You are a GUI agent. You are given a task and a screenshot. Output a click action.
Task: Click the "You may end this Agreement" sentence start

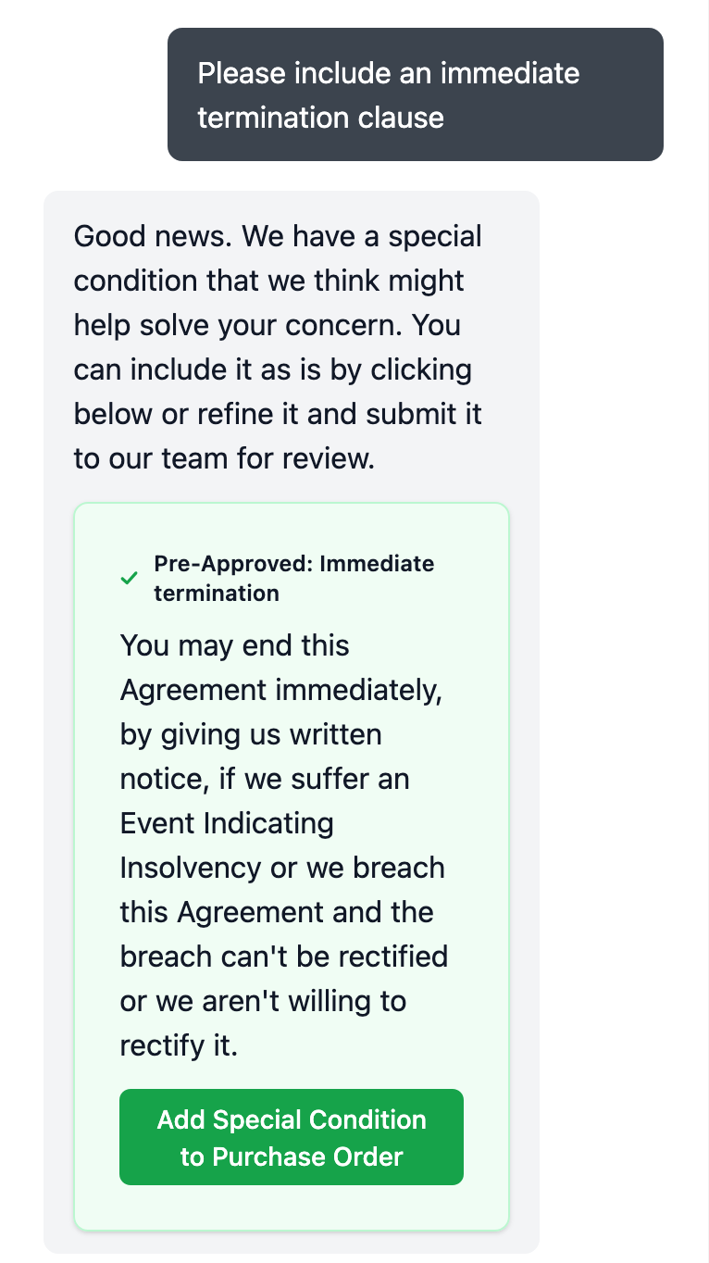(235, 645)
